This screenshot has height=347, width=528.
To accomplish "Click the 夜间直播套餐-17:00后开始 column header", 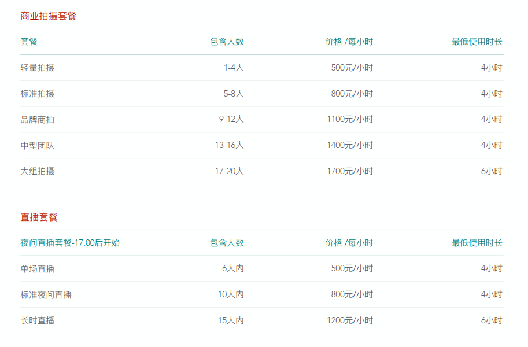I will click(70, 243).
